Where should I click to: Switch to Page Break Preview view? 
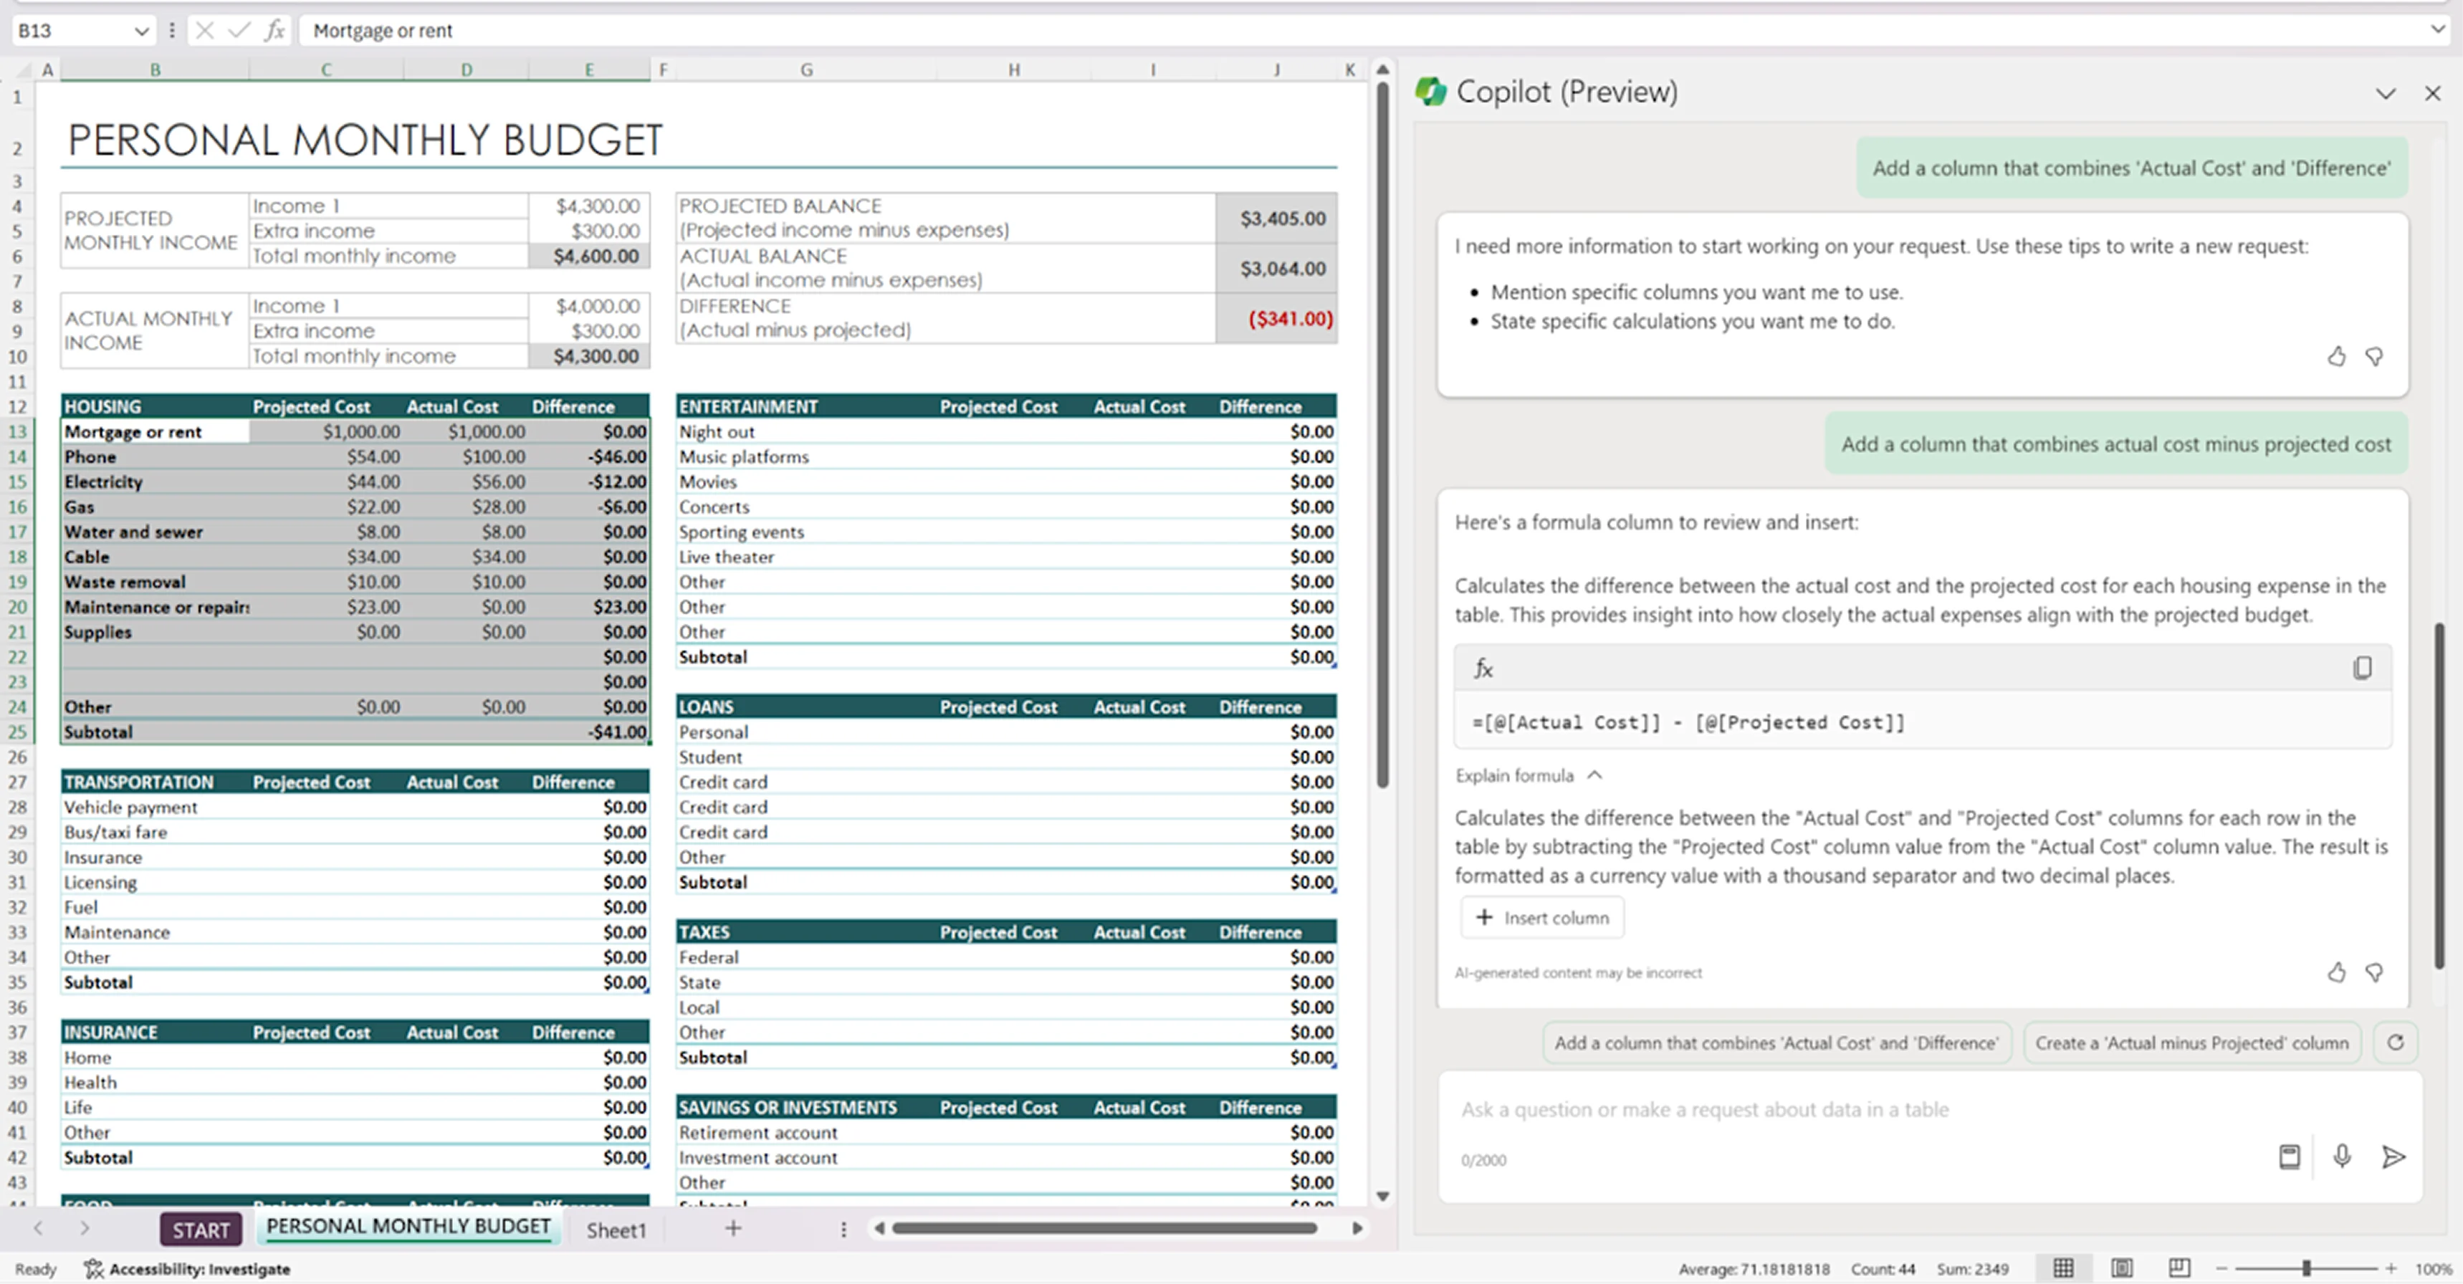[2179, 1268]
